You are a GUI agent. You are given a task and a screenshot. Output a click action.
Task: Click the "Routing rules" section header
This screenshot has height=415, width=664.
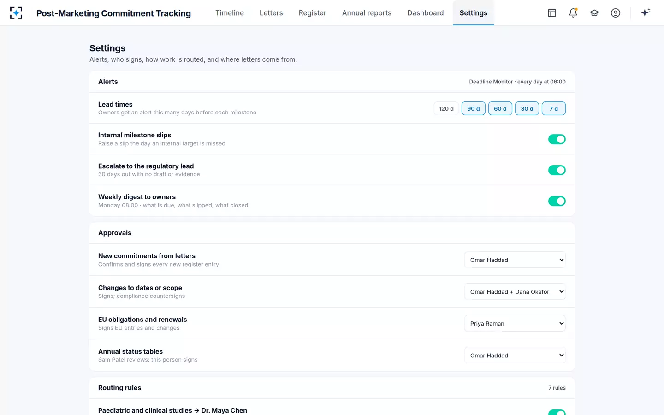120,388
